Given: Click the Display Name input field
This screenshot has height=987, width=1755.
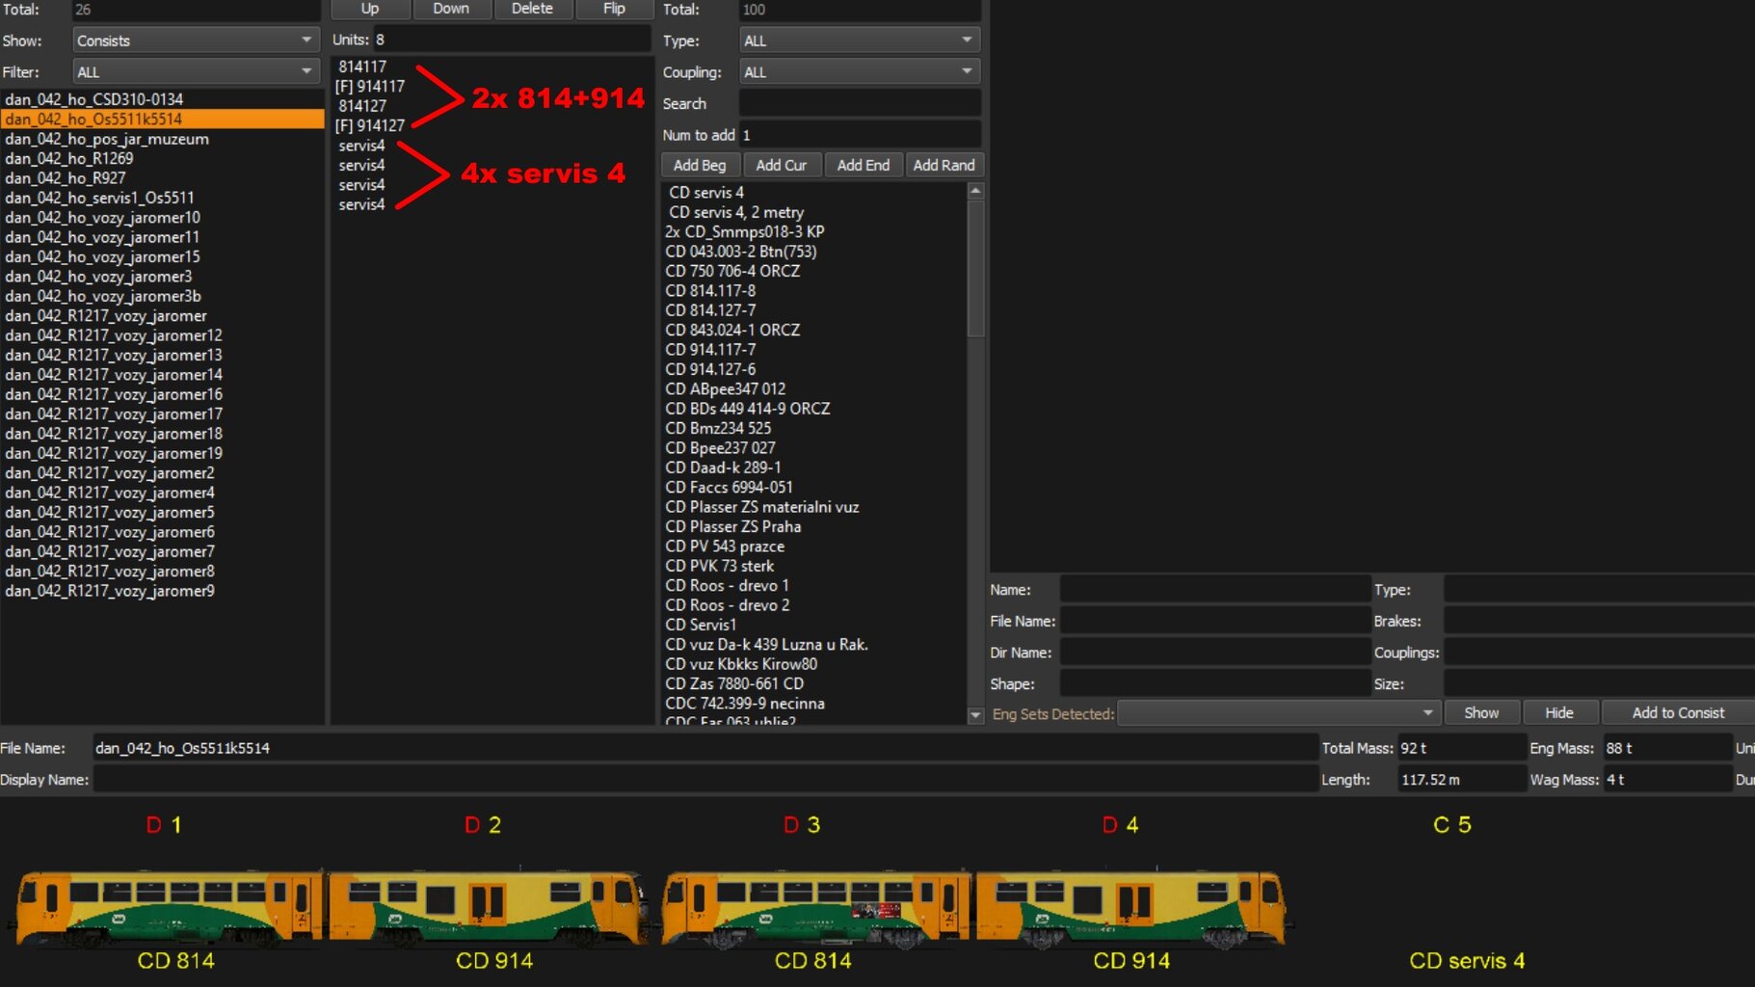Looking at the screenshot, I should 705,780.
